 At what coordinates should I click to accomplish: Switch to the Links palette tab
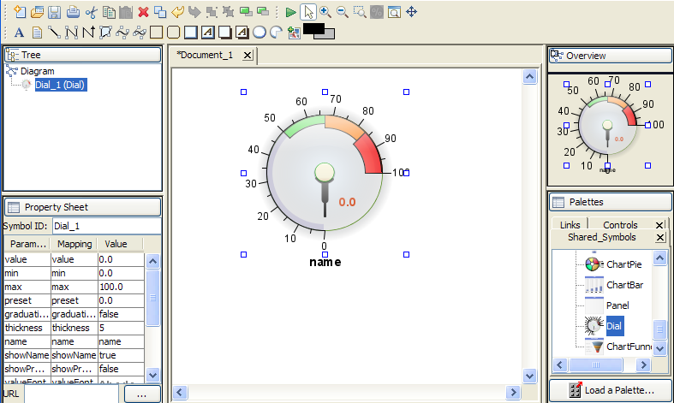tap(570, 225)
